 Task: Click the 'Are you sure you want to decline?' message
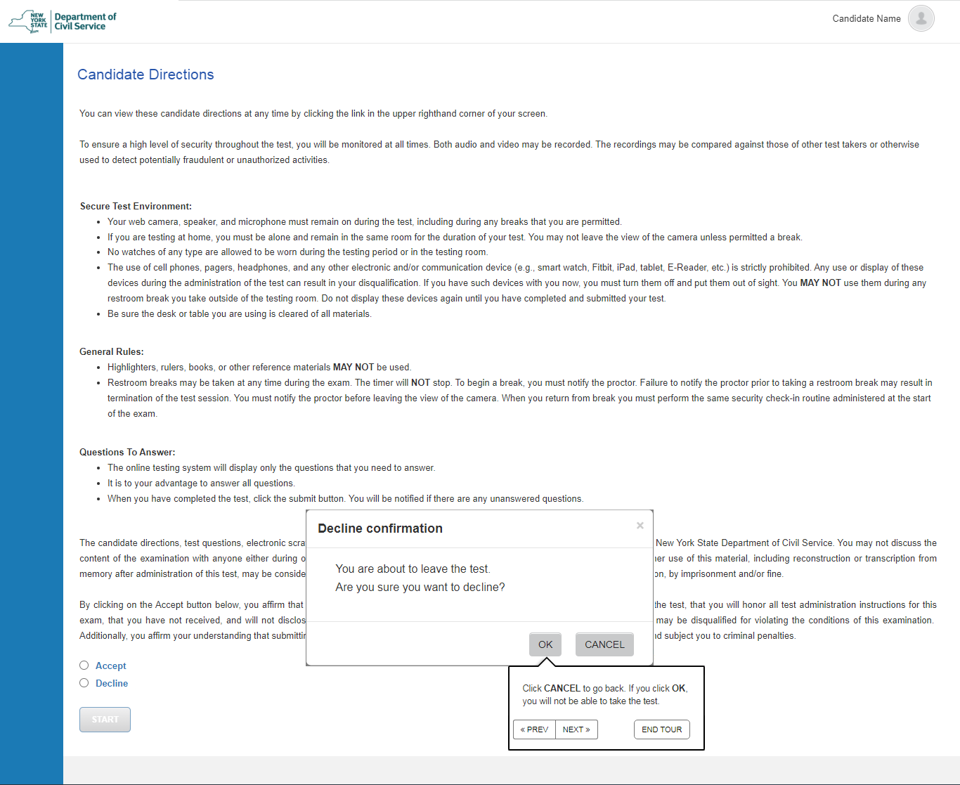pyautogui.click(x=420, y=587)
